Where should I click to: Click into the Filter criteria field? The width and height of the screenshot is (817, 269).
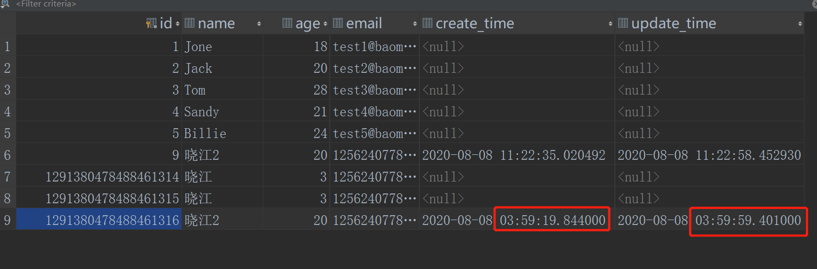(x=409, y=4)
